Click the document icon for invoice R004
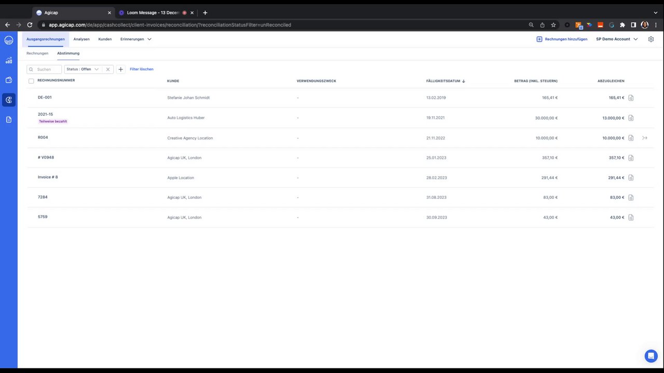Viewport: 664px width, 373px height. point(631,138)
